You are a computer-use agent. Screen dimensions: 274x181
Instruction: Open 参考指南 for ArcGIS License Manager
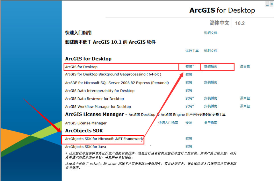pyautogui.click(x=210, y=123)
